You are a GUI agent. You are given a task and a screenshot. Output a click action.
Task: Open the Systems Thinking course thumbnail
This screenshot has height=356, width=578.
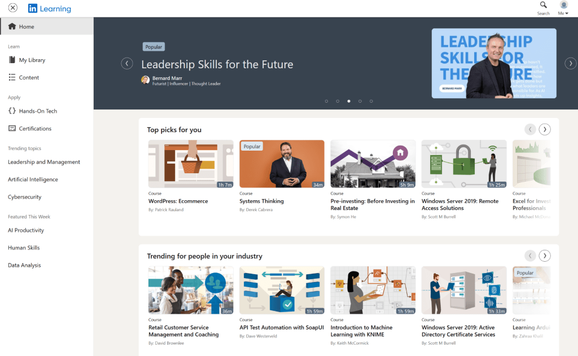point(282,164)
